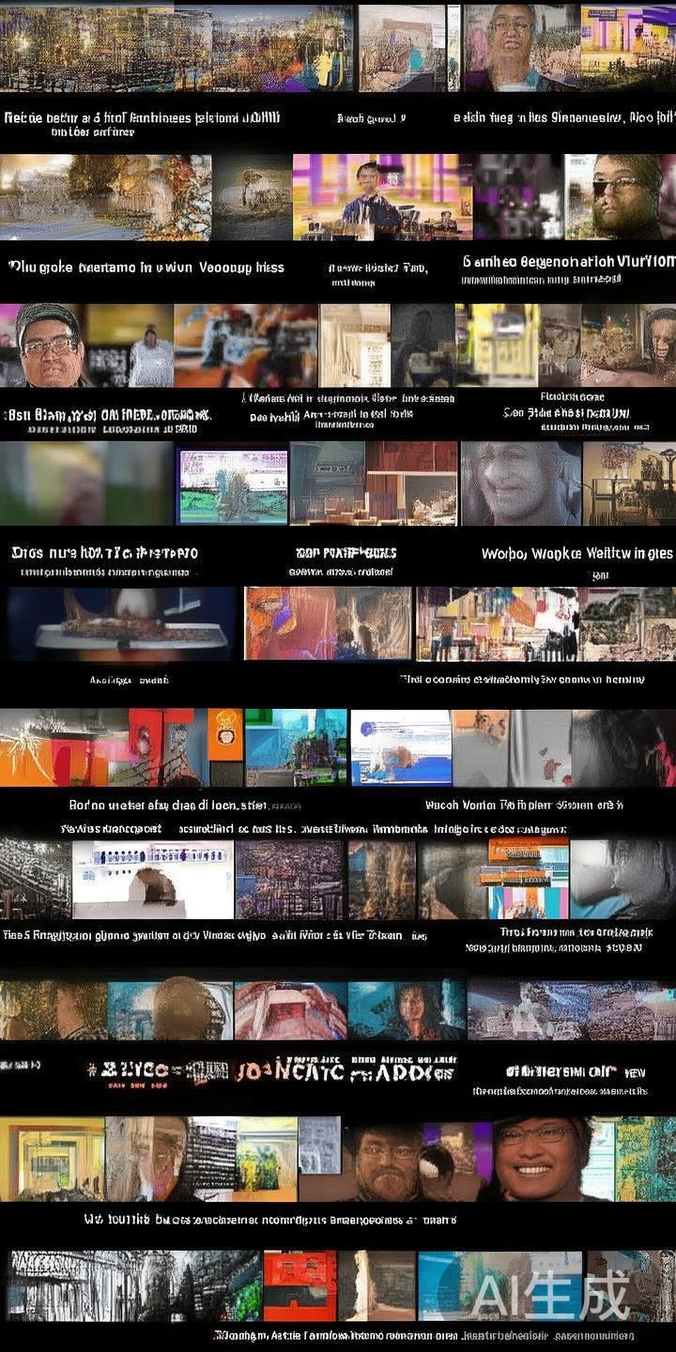This screenshot has width=676, height=1352.
Task: Select the grayscale smiling face thumbnail
Action: [x=520, y=484]
